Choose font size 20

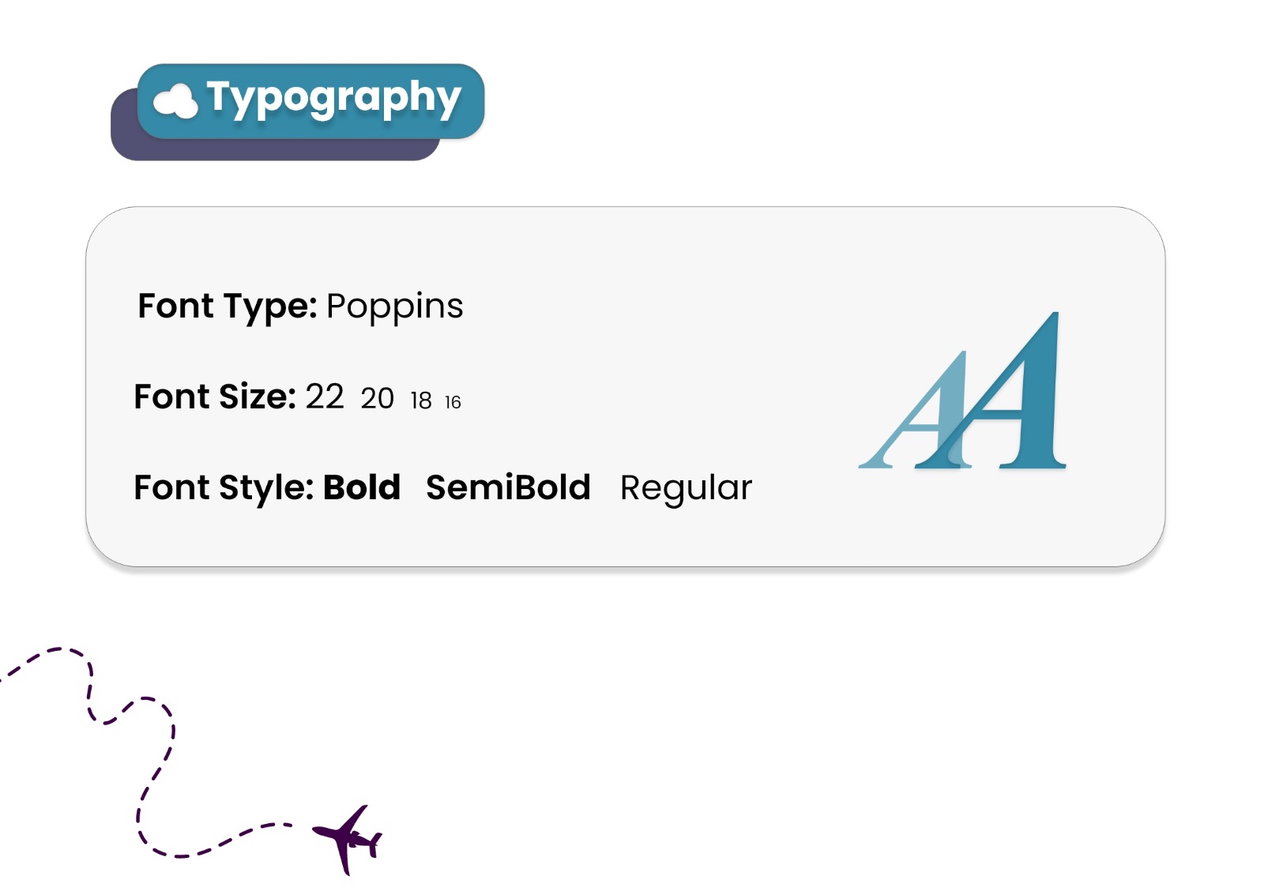click(377, 398)
